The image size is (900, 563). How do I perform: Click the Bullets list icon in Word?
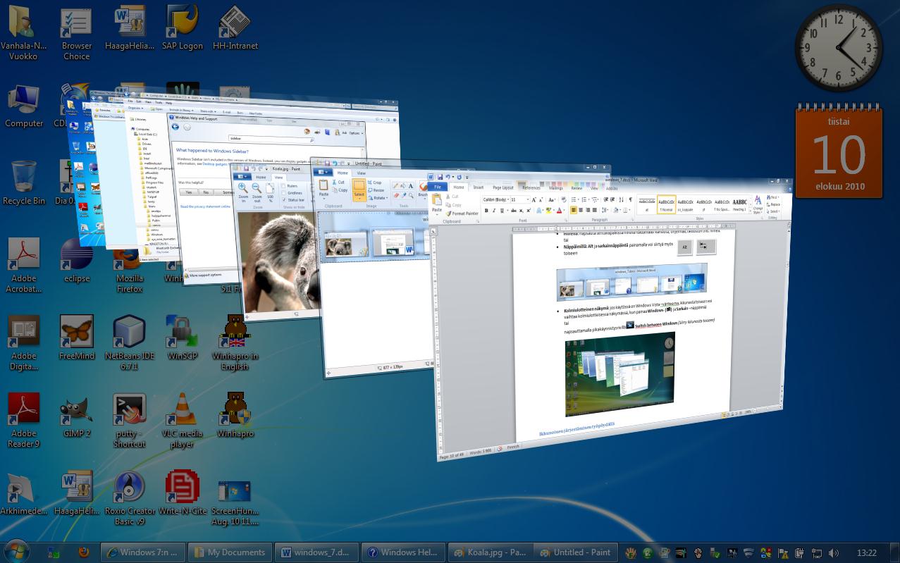click(574, 199)
